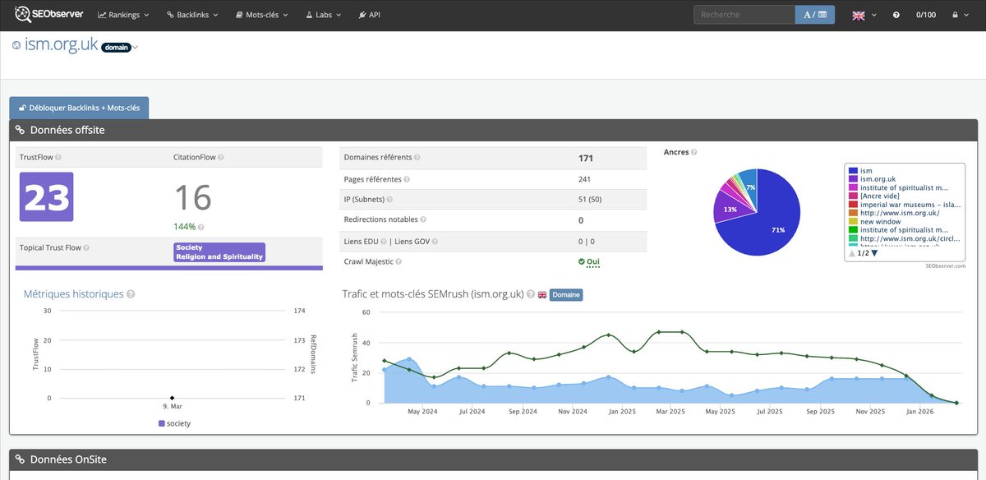This screenshot has width=986, height=480.
Task: Focus the Recherche search field
Action: (744, 15)
